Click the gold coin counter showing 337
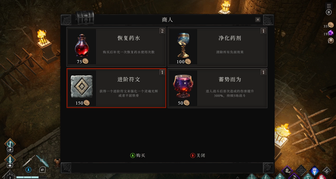This screenshot has height=179, width=336. 329,26
